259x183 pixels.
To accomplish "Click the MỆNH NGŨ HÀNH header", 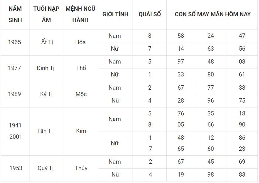I will (81, 14).
